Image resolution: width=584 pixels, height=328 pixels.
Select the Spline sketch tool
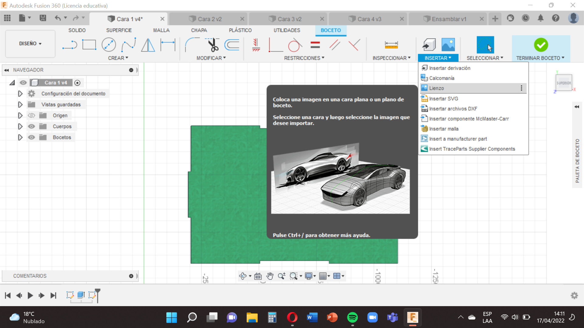tap(129, 45)
